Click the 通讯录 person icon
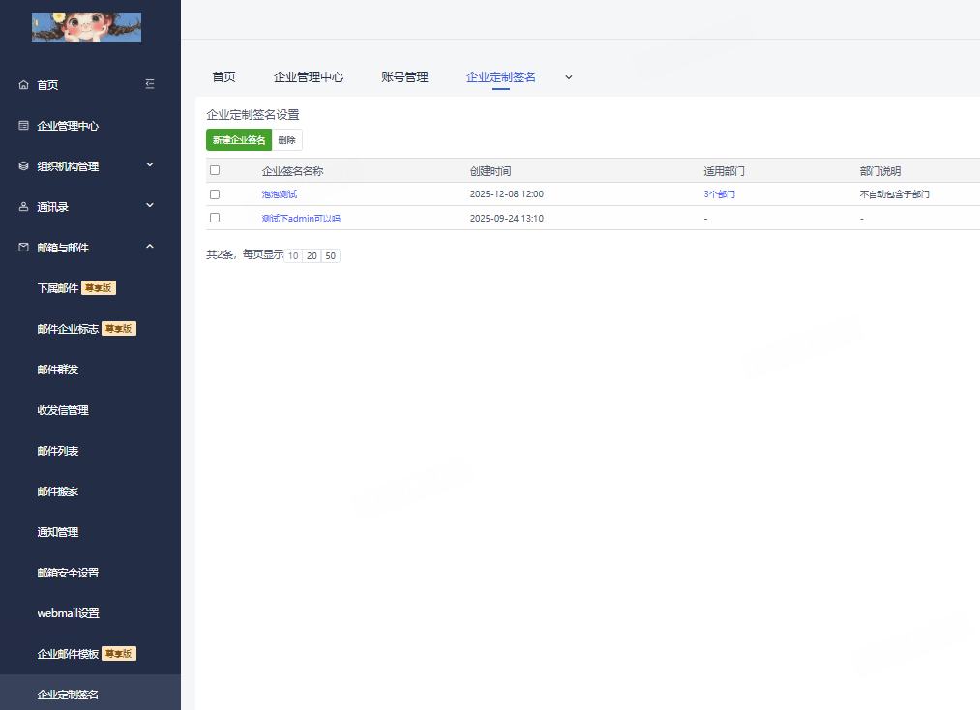This screenshot has width=980, height=710. [24, 206]
